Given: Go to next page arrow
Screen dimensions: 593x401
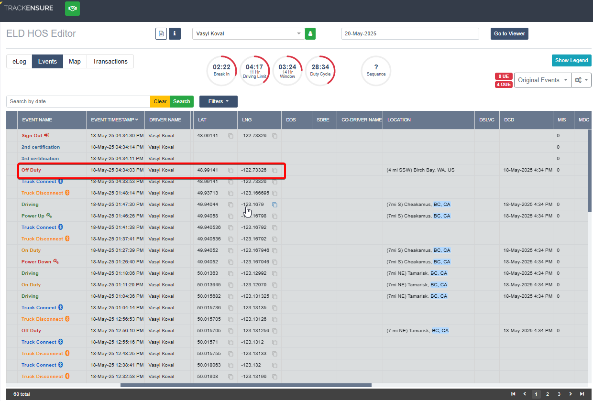Looking at the screenshot, I should (x=571, y=394).
